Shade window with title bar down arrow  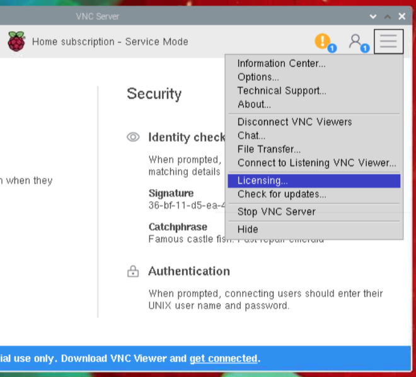[373, 16]
